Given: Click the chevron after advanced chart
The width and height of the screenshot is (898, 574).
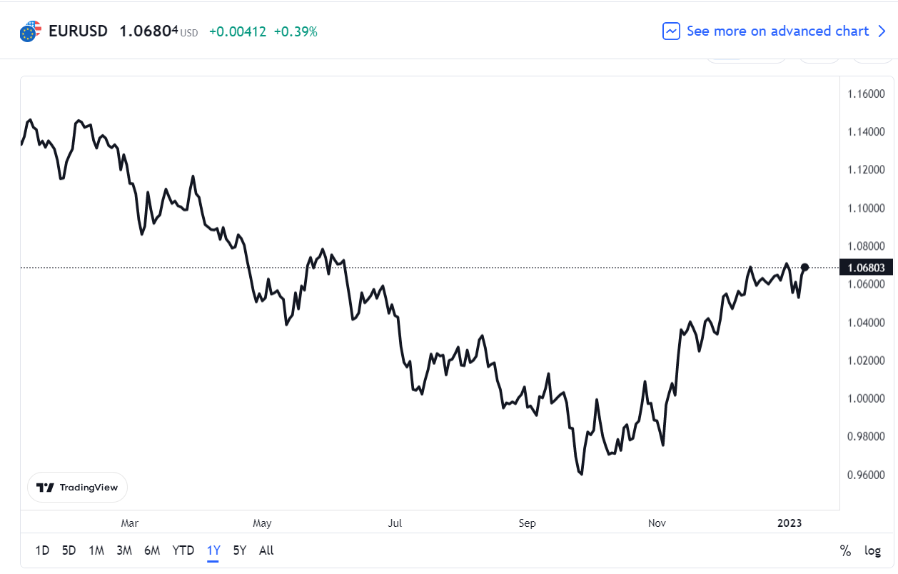Looking at the screenshot, I should [882, 31].
